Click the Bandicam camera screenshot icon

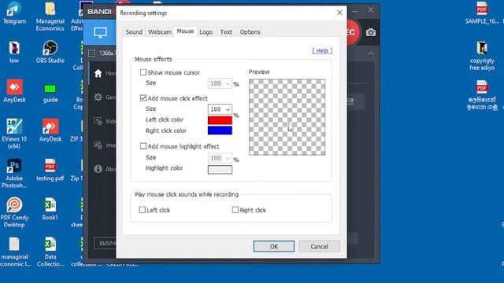point(370,32)
